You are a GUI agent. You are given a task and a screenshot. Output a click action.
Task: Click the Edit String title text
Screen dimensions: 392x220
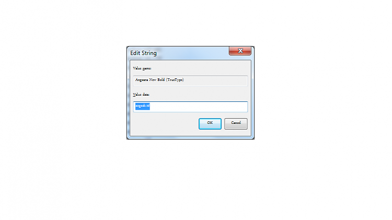[x=144, y=53]
